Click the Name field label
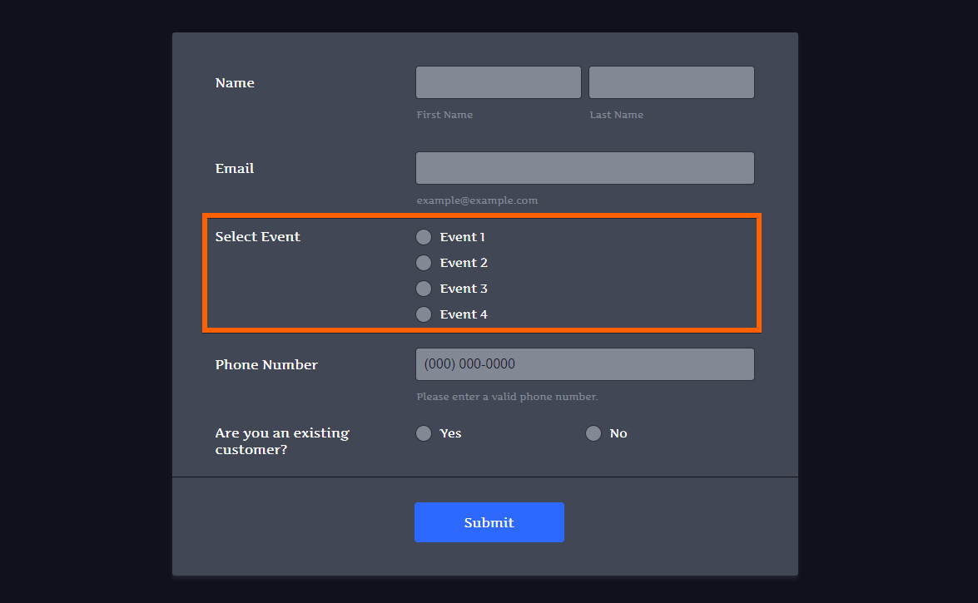This screenshot has height=603, width=978. pyautogui.click(x=235, y=83)
